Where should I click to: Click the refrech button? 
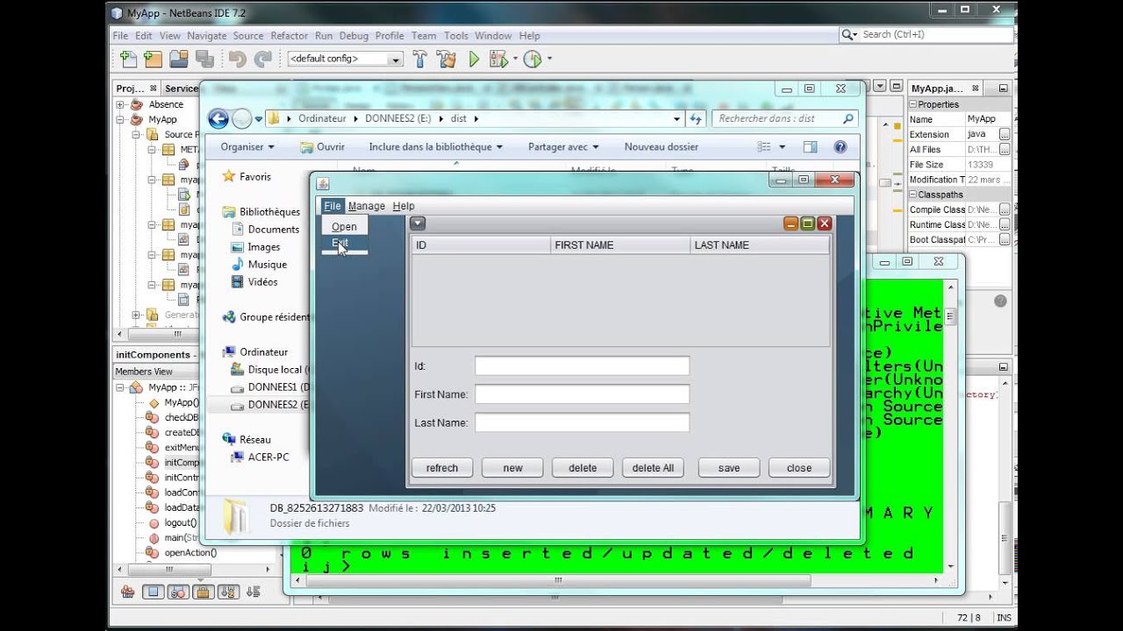442,468
